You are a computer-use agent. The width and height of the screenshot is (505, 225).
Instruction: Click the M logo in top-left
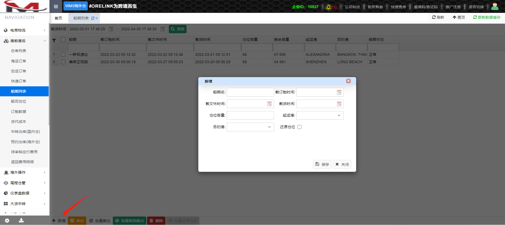25,6
